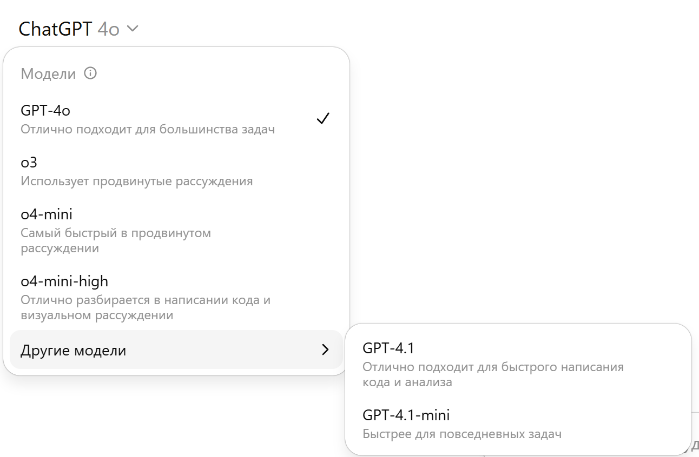Click the o4-mini-high description about написании кода
This screenshot has width=699, height=457.
[146, 307]
